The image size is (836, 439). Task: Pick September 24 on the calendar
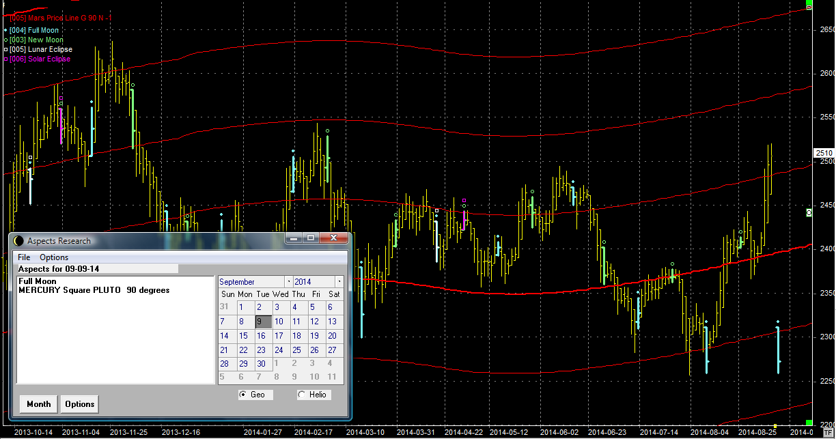click(279, 350)
